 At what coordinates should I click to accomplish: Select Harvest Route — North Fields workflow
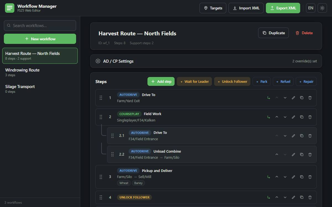click(x=40, y=56)
